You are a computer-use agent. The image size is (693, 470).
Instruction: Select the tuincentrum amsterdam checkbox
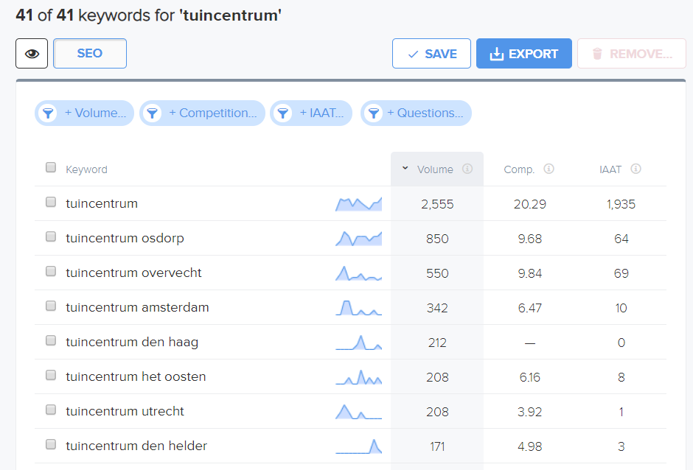pyautogui.click(x=51, y=306)
